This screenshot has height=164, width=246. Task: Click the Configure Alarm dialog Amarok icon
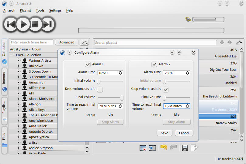pos(63,53)
